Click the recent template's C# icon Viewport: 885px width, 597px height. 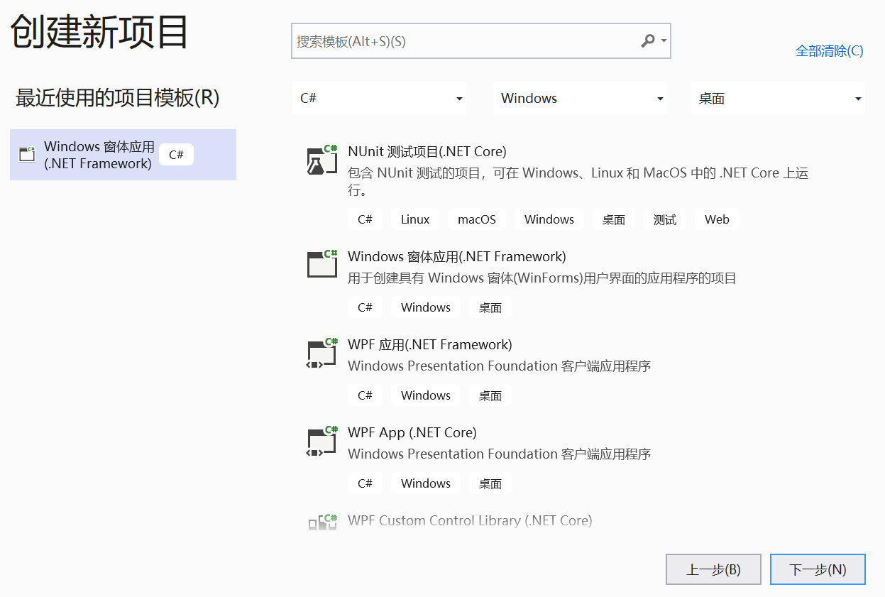tap(26, 154)
